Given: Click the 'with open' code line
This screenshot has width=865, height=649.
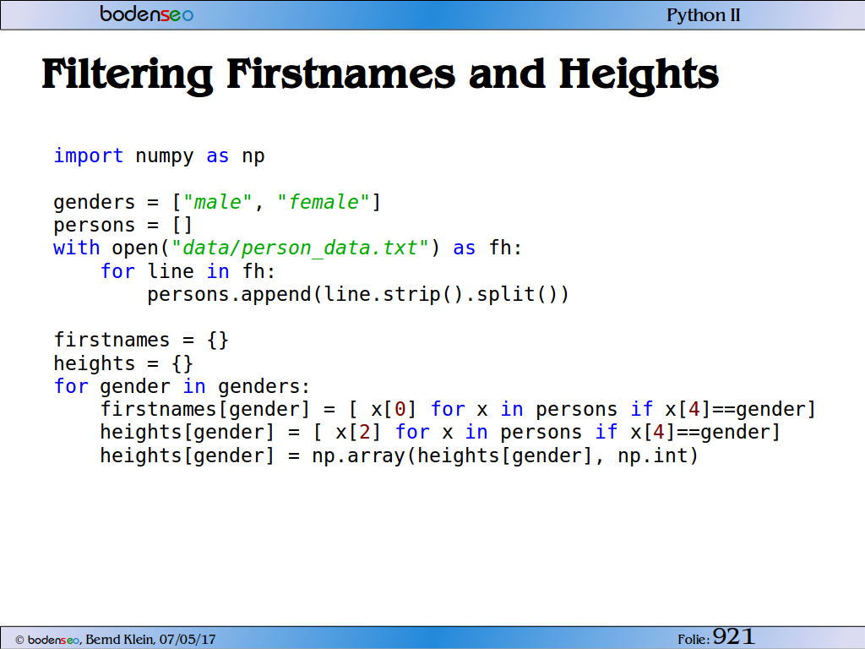Looking at the screenshot, I should (x=287, y=248).
